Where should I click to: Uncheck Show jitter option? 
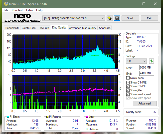pyautogui.click(x=128, y=90)
